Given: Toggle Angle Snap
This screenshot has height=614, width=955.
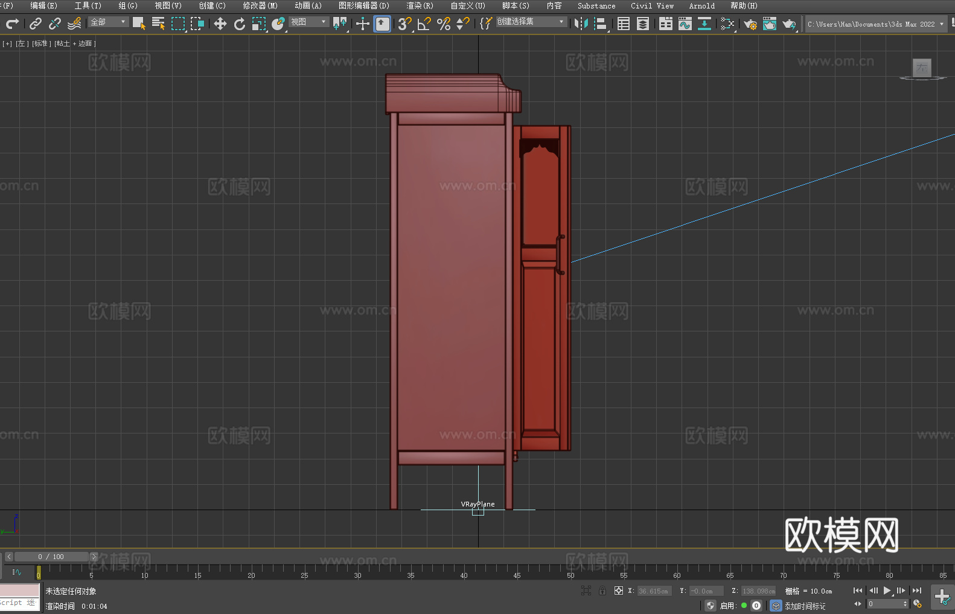Looking at the screenshot, I should point(424,24).
